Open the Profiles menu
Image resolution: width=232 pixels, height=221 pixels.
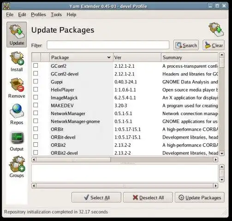38,15
